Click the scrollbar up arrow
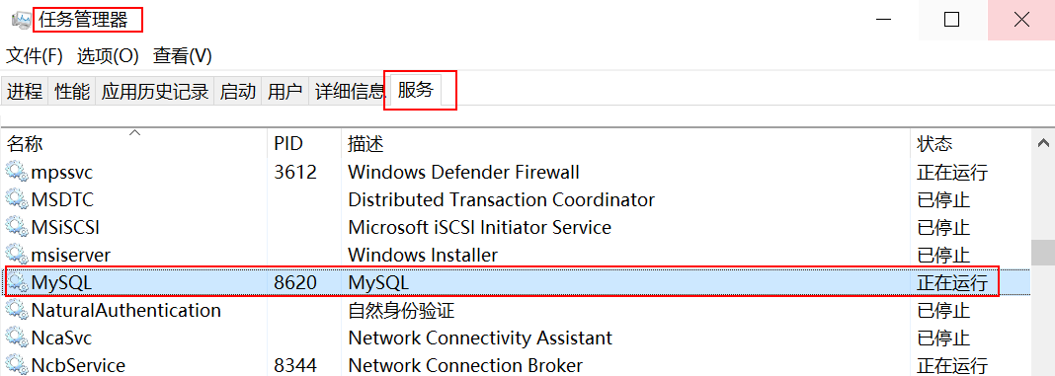This screenshot has height=376, width=1055. [x=1043, y=142]
